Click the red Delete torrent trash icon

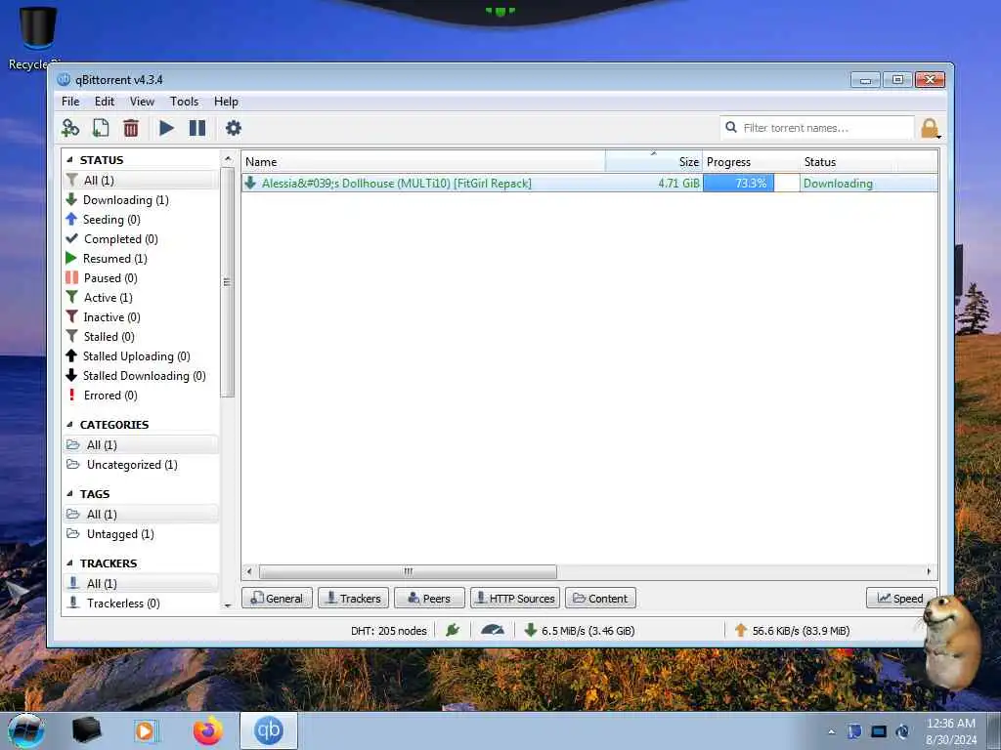(131, 128)
